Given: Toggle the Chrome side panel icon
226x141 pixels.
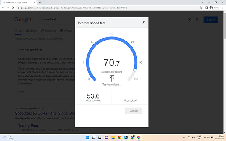Looking at the screenshot, I should pos(206,8).
